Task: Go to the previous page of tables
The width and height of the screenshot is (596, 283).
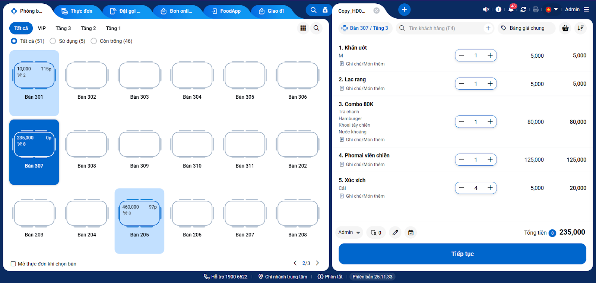Action: coord(295,263)
